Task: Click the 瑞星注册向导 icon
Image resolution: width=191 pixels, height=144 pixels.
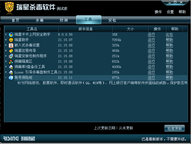Action: pos(11,51)
